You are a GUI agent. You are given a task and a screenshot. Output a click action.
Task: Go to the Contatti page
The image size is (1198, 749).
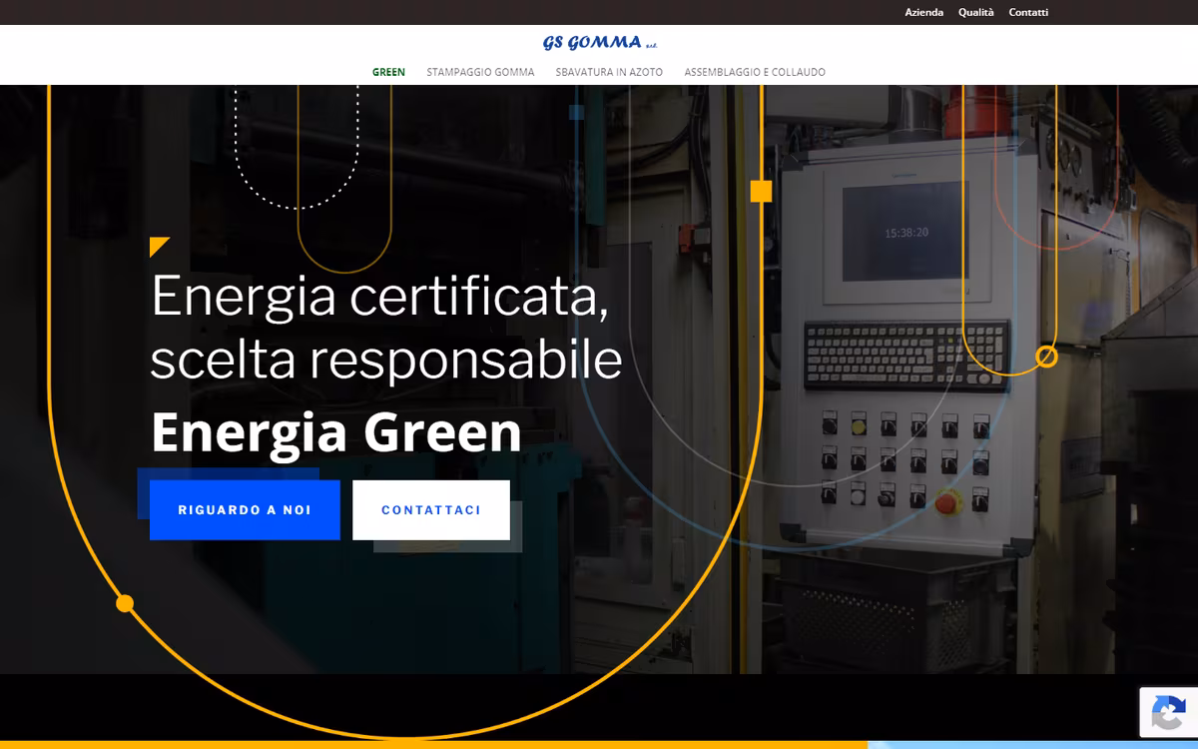[1028, 12]
